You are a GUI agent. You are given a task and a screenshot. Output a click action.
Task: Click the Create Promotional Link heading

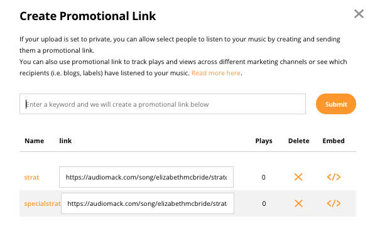click(x=87, y=16)
